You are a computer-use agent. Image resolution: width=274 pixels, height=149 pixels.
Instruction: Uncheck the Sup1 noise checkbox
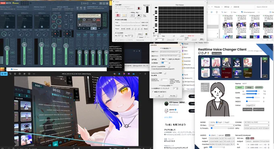(217, 122)
